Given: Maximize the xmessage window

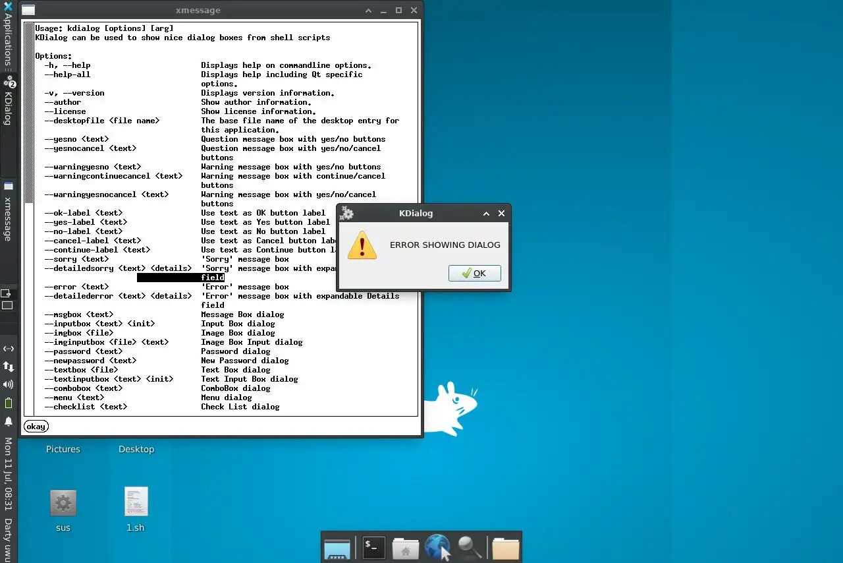Looking at the screenshot, I should pyautogui.click(x=399, y=11).
